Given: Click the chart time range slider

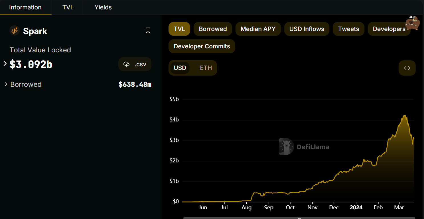Looking at the screenshot, I should (299, 218).
